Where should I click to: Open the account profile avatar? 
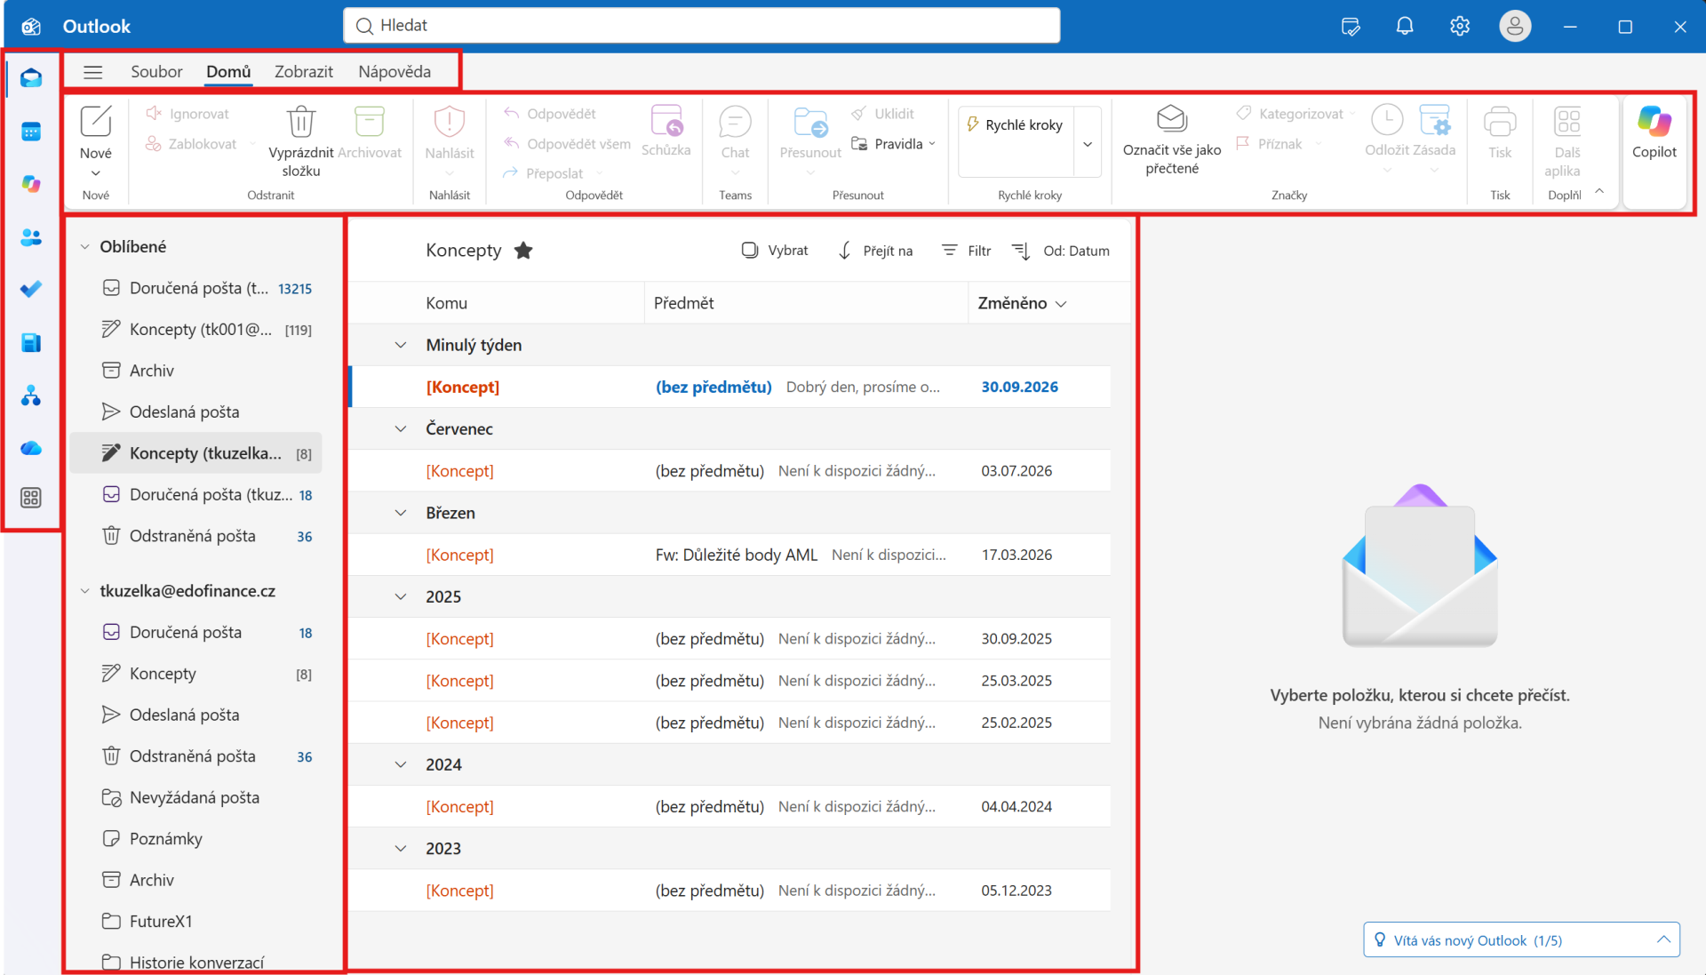(x=1514, y=26)
